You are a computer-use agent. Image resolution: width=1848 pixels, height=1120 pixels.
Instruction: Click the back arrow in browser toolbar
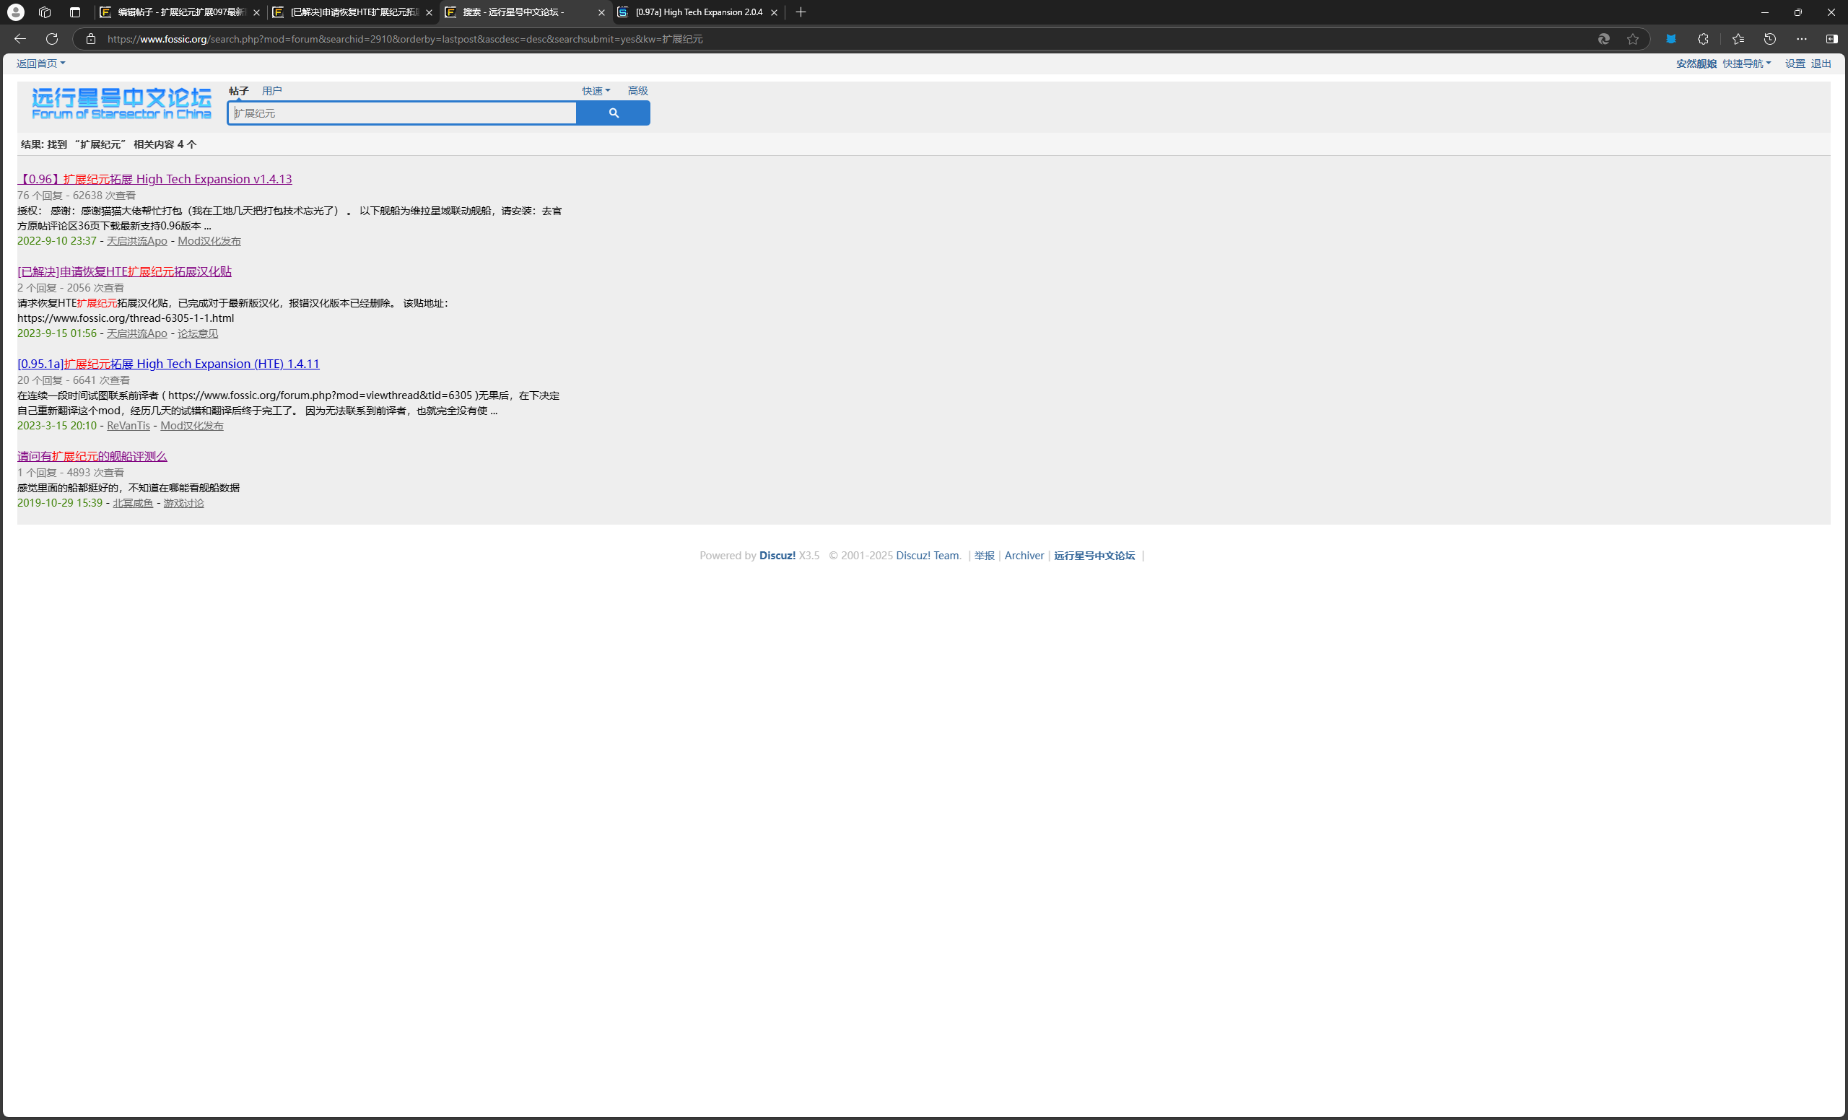[20, 39]
